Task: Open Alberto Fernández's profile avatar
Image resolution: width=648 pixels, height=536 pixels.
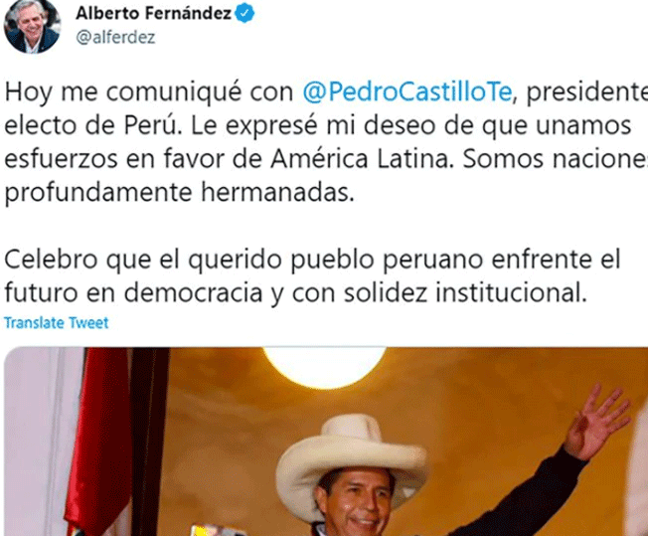Action: [x=32, y=26]
